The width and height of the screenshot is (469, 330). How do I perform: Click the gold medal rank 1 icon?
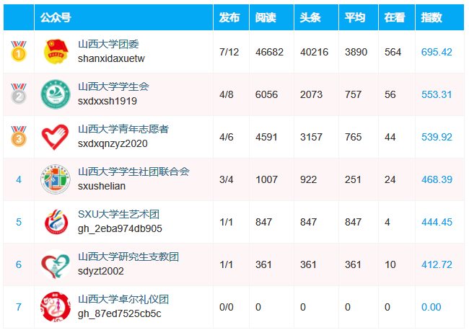pos(19,51)
